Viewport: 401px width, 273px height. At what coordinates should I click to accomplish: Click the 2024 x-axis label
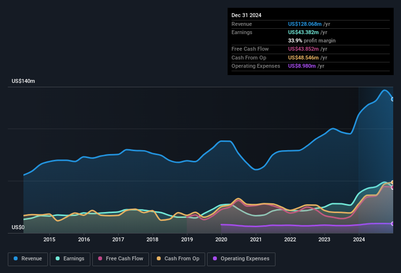[359, 239]
